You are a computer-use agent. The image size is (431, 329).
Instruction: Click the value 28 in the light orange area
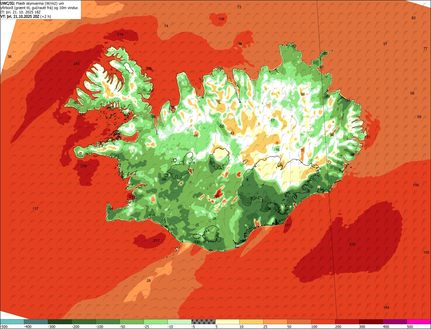[148, 281]
